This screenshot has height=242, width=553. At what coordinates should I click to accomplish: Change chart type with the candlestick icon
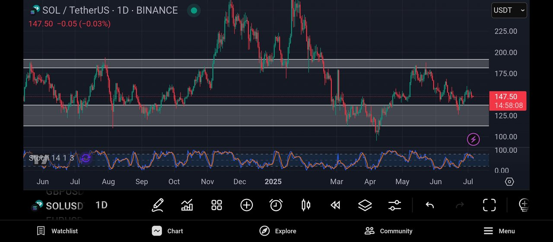[x=306, y=205]
